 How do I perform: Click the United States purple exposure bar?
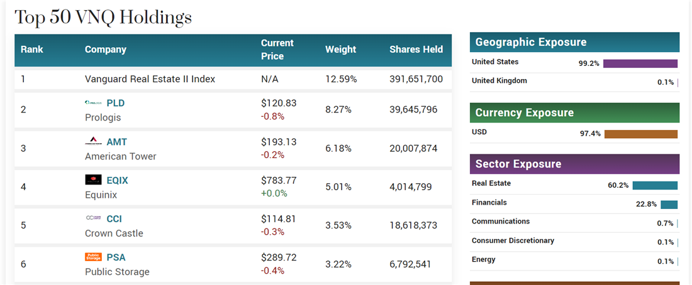pos(640,63)
